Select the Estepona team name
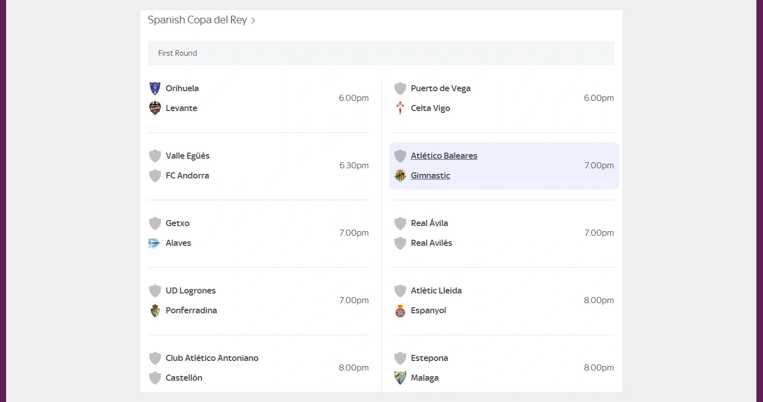This screenshot has width=763, height=402. click(429, 358)
